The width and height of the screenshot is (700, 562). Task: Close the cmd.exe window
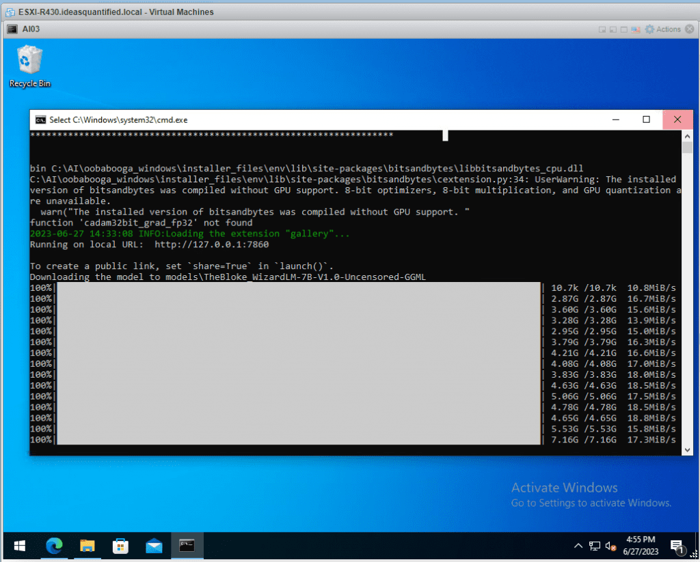click(677, 120)
